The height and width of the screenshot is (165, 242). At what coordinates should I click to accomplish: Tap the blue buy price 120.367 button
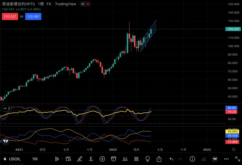tap(33, 16)
